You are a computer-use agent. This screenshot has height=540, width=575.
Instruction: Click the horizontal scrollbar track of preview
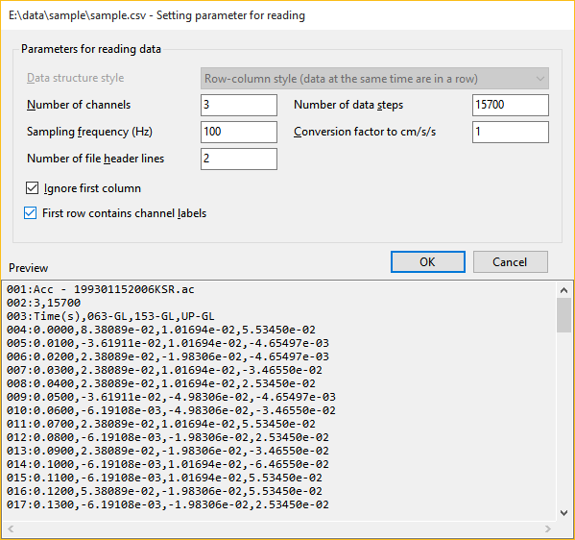[x=279, y=528]
